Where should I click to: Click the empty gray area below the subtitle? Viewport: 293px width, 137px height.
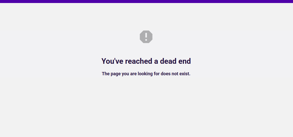click(x=146, y=106)
